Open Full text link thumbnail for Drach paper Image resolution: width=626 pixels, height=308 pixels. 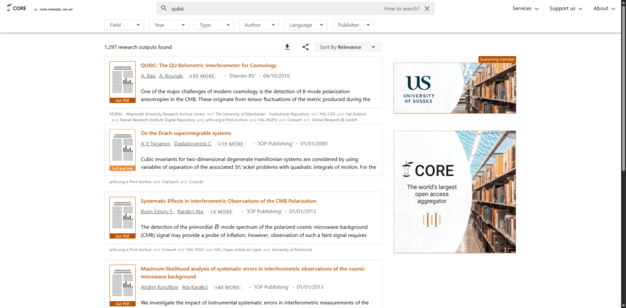pos(122,150)
